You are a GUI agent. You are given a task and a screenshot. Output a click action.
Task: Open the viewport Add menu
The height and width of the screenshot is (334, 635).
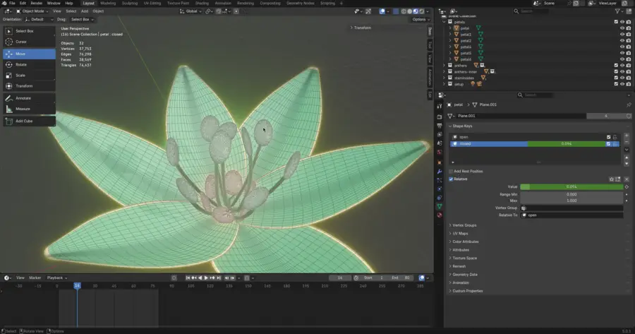pyautogui.click(x=84, y=11)
